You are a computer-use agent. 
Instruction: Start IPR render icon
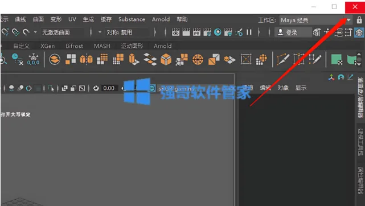coord(196,32)
